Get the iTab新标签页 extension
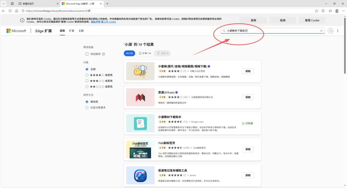 pos(248,149)
